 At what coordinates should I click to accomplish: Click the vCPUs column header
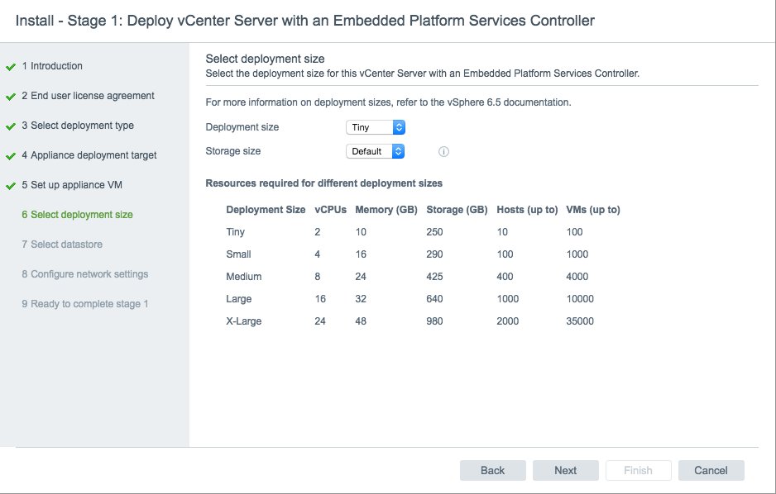click(331, 210)
